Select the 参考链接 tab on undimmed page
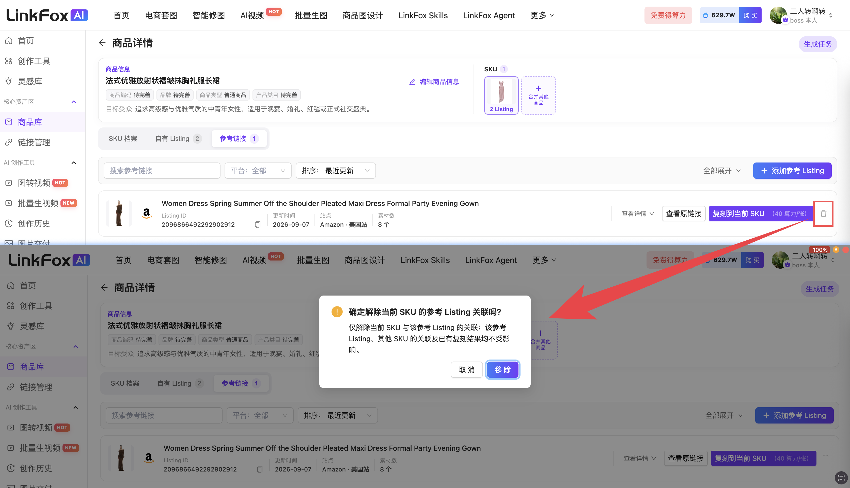Image resolution: width=850 pixels, height=488 pixels. tap(239, 138)
